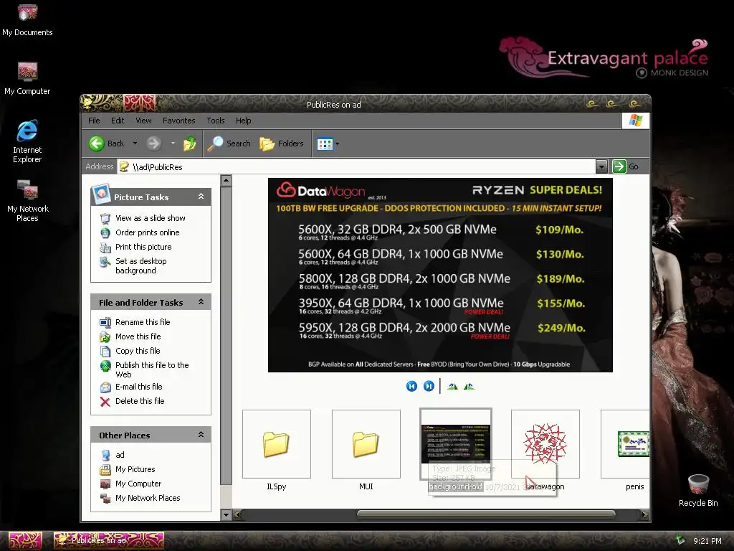Open the Recycle Bin desktop icon
Viewport: 734px width, 551px height.
(698, 491)
